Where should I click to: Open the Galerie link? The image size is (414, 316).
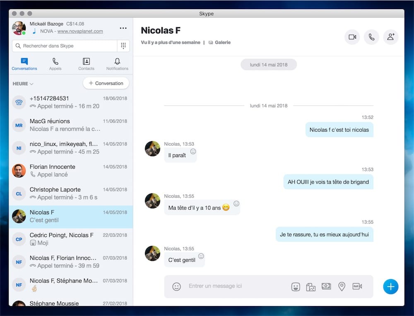(x=220, y=42)
